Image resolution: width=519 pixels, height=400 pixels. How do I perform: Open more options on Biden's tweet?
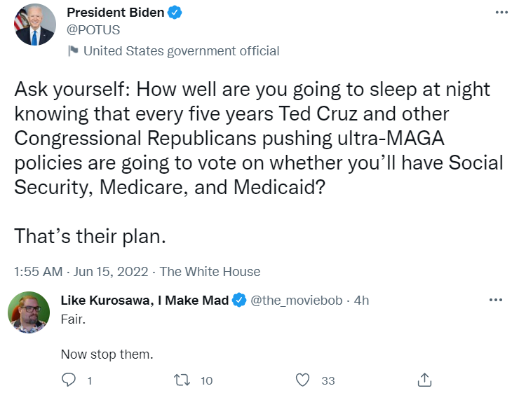tap(501, 13)
